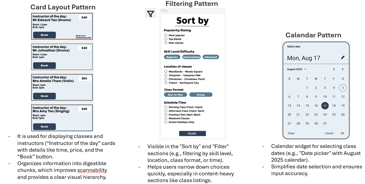Click Cancel in the date picker
Viewport: 365px width, 184px height.
pos(329,133)
